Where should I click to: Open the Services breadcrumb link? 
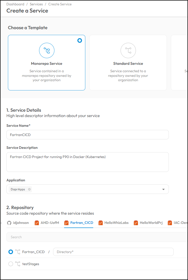click(x=36, y=4)
